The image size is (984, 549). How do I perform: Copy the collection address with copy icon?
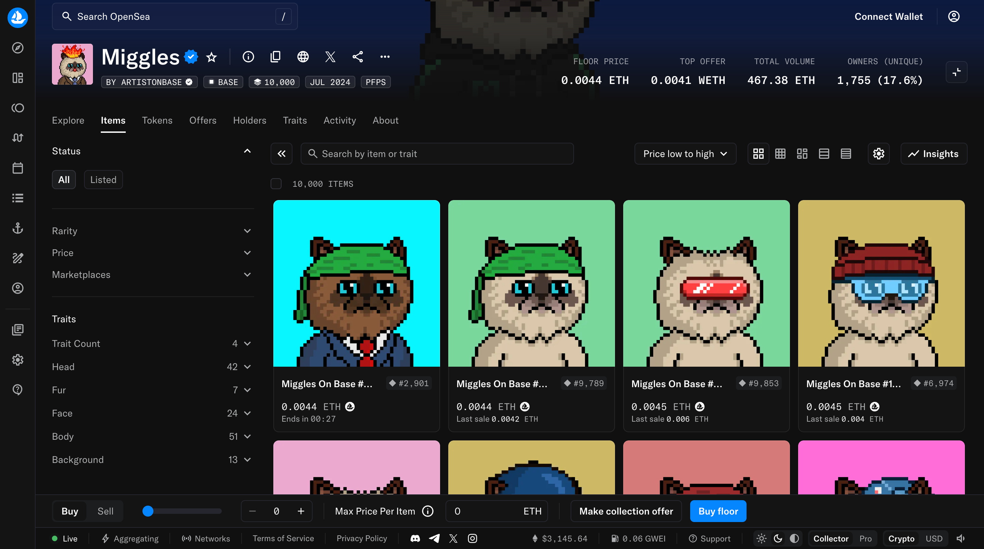(x=275, y=56)
